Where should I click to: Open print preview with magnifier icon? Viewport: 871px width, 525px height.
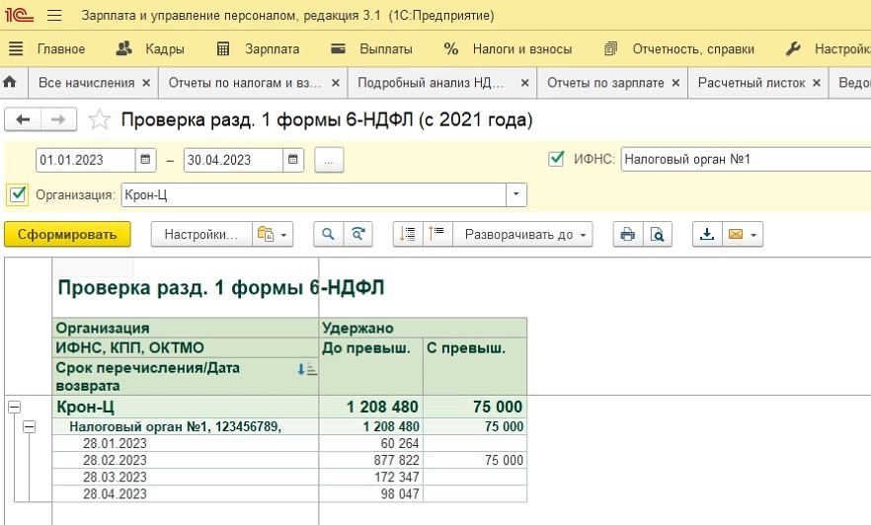(657, 234)
